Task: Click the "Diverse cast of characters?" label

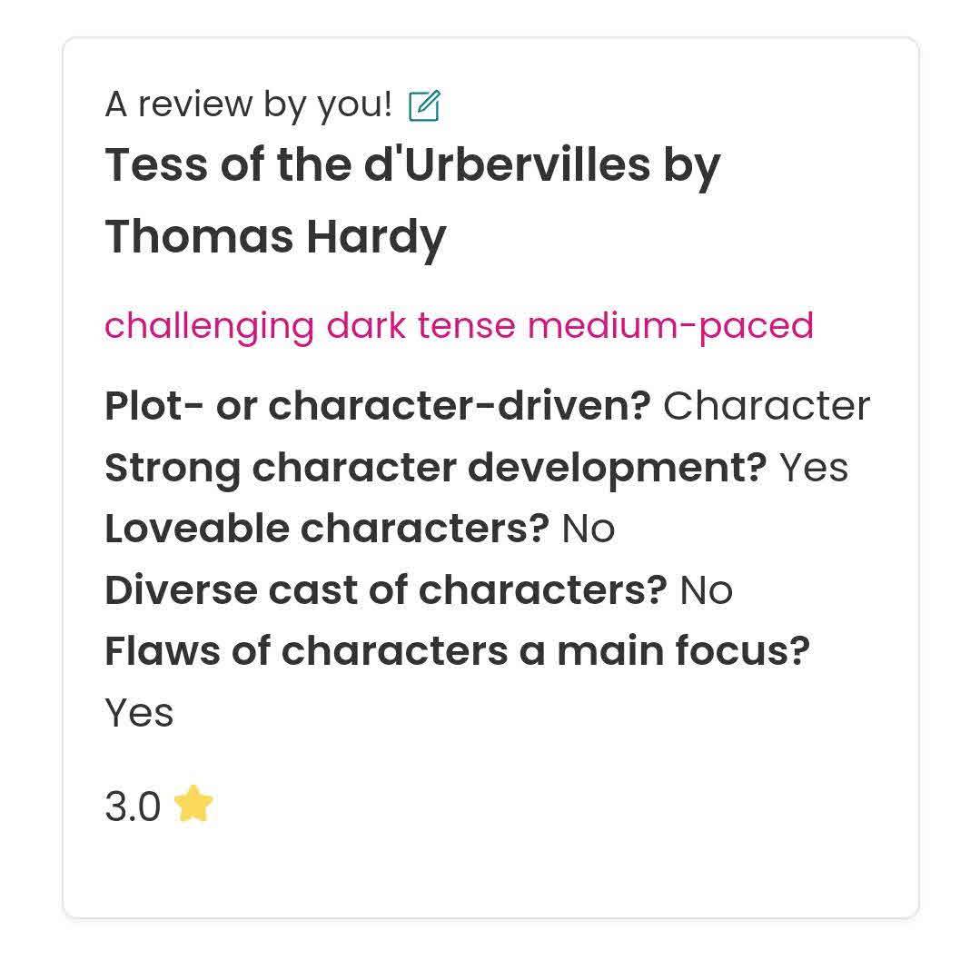Action: click(x=386, y=590)
